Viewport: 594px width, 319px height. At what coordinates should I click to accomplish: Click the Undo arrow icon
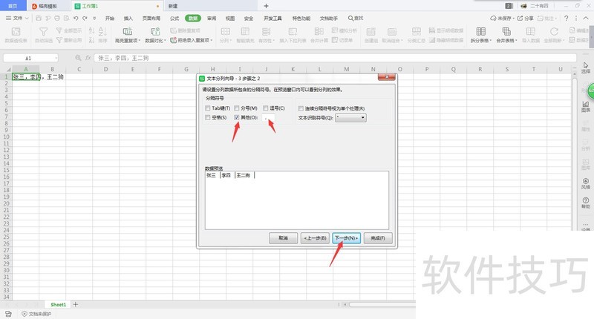tap(76, 18)
